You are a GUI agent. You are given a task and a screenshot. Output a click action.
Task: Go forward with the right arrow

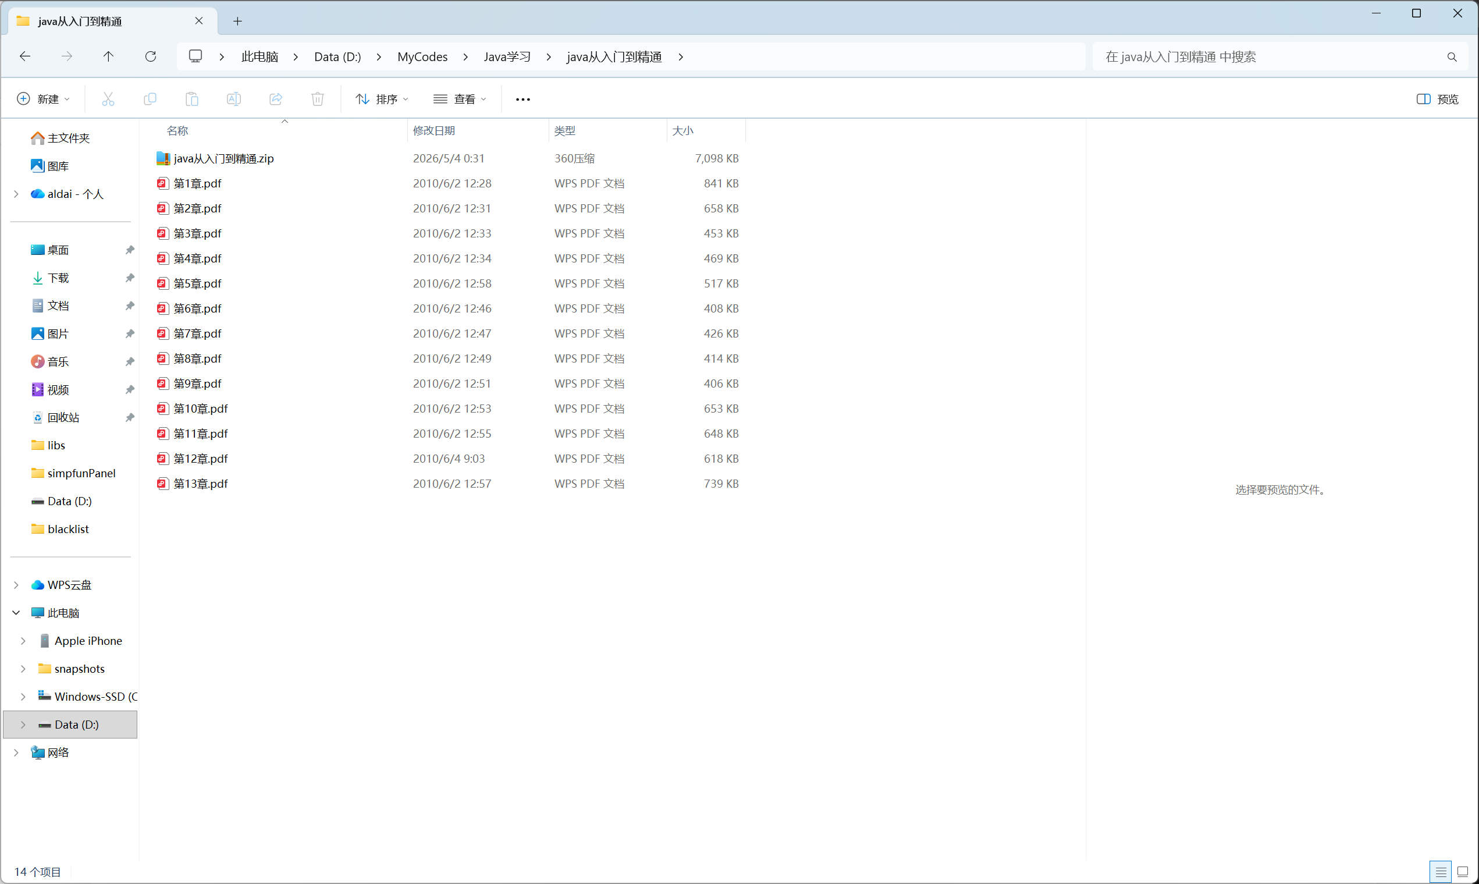click(67, 56)
